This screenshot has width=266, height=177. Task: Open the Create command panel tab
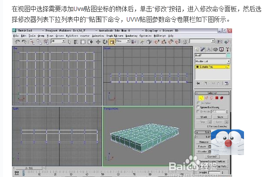[x=197, y=49]
